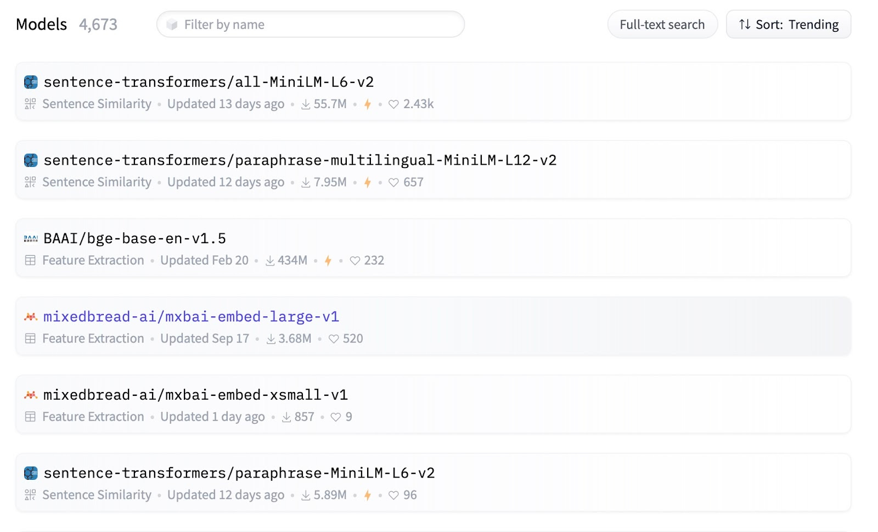Image resolution: width=878 pixels, height=532 pixels.
Task: Click 'Updated 1 day ago' text
Action: (212, 417)
